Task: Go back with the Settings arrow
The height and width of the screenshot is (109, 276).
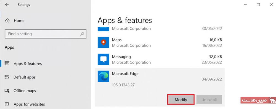Action: tap(7, 5)
